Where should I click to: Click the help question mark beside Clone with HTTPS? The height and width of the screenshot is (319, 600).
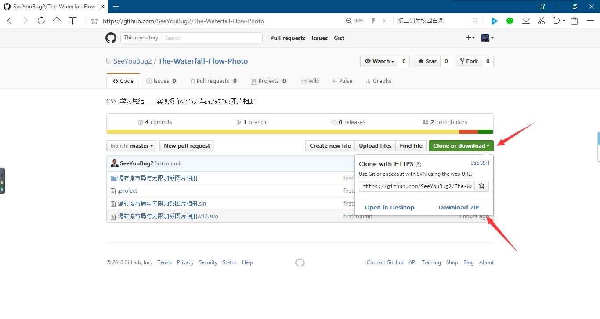pos(418,164)
